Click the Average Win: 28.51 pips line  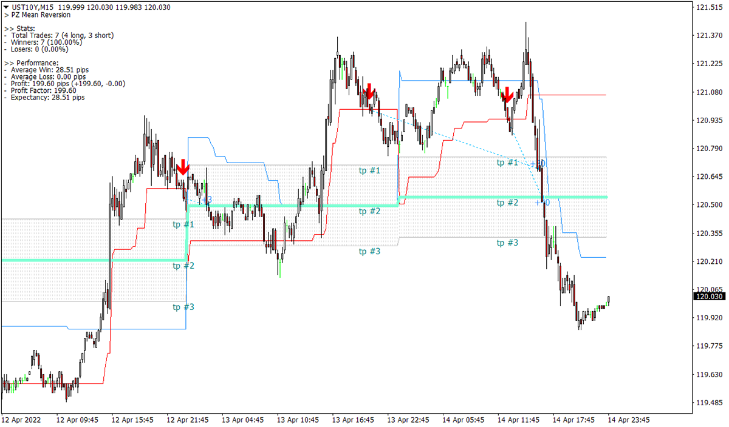pos(46,70)
